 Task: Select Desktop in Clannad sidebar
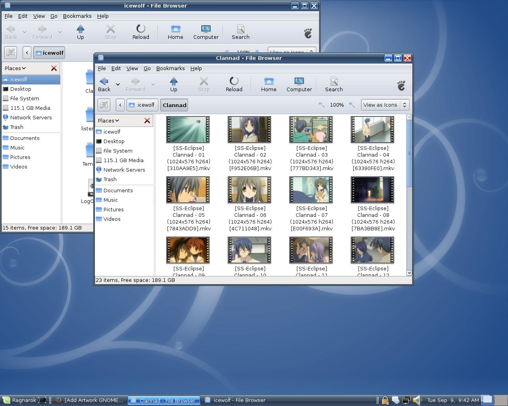(x=124, y=141)
